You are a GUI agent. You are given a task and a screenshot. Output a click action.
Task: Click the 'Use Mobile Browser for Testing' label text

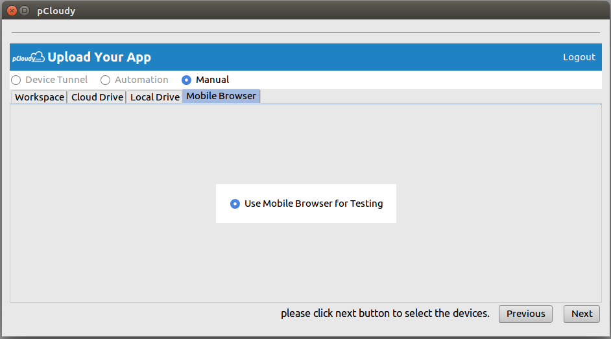point(314,204)
